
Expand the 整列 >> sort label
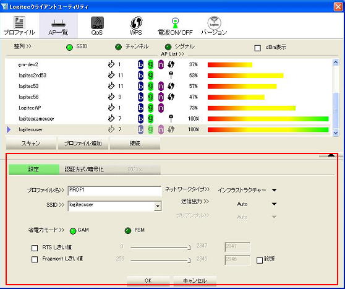click(x=23, y=46)
